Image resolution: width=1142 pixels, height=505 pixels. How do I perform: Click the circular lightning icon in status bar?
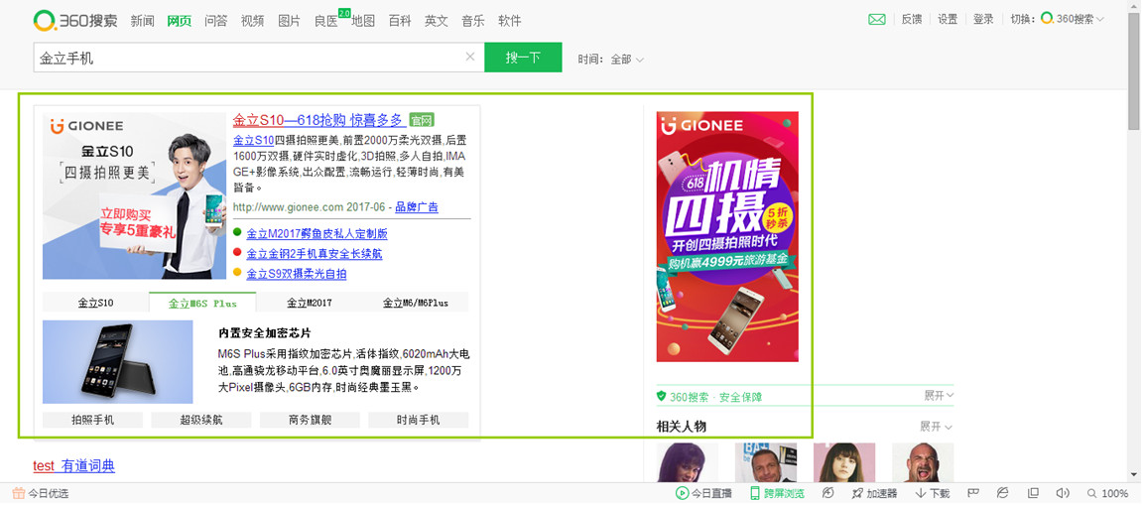click(x=828, y=493)
